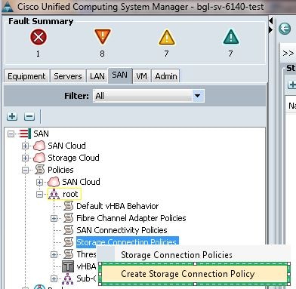Expand the Storage Cloud node
Viewport: 296px width, 289px height.
pyautogui.click(x=25, y=158)
